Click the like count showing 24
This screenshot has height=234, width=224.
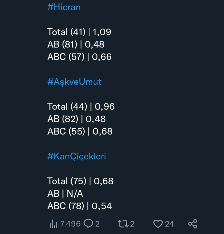coord(169,224)
